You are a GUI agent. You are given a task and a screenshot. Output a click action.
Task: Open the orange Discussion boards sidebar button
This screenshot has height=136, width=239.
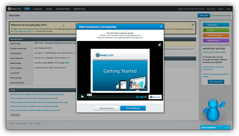216,35
